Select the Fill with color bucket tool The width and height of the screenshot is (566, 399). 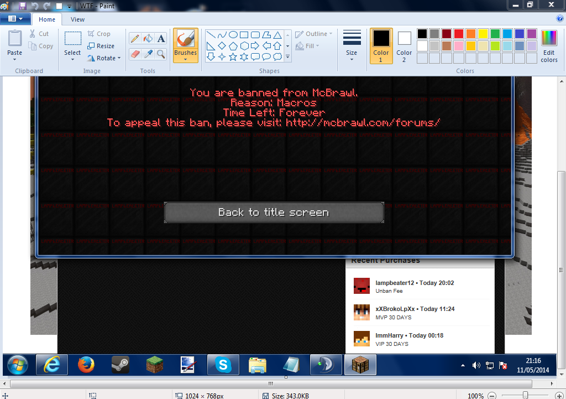coord(148,38)
